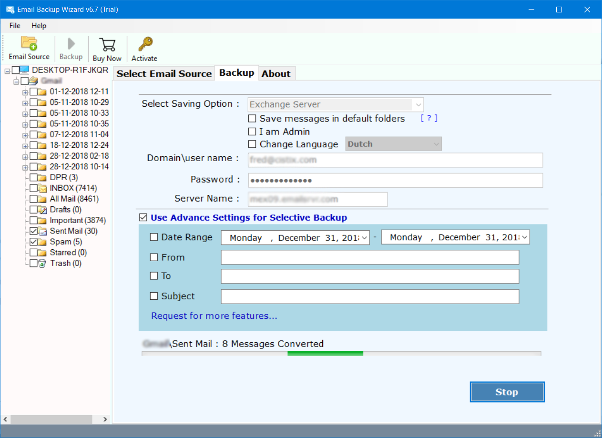Image resolution: width=602 pixels, height=438 pixels.
Task: Click folder icon of 18-12-2018 12-24
Action: pos(42,145)
